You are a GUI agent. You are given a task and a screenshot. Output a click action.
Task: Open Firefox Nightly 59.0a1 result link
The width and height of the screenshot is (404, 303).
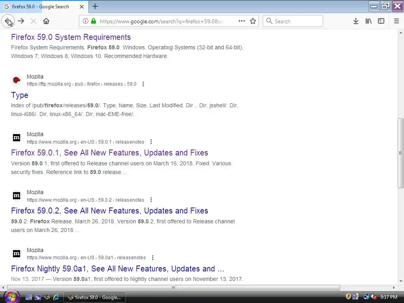(118, 269)
